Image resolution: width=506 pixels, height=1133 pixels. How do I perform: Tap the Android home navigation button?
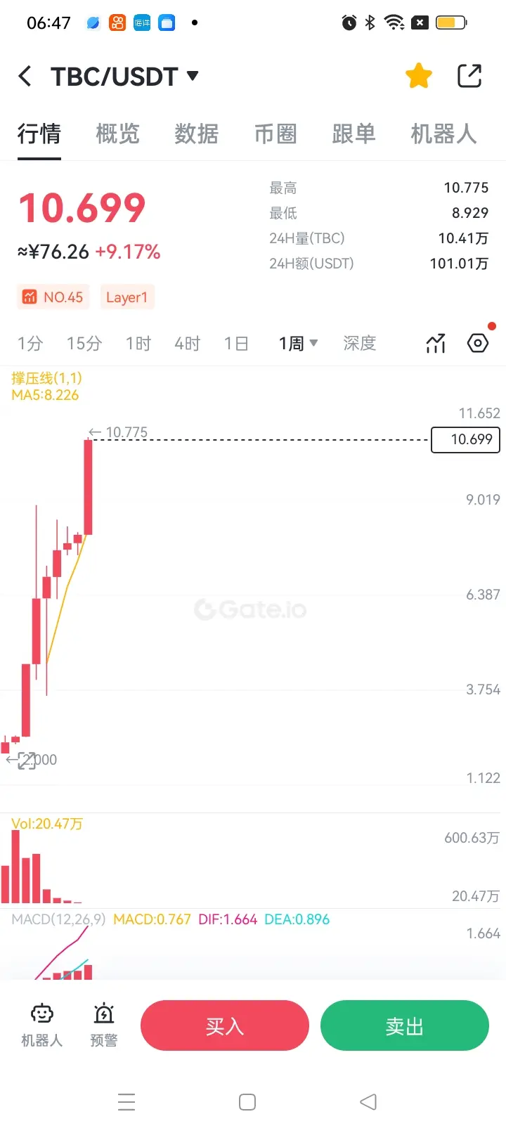pos(247,1102)
